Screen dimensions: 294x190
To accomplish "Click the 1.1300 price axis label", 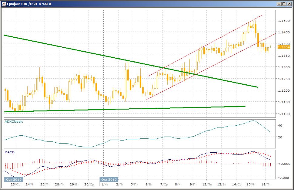I will (283, 67).
